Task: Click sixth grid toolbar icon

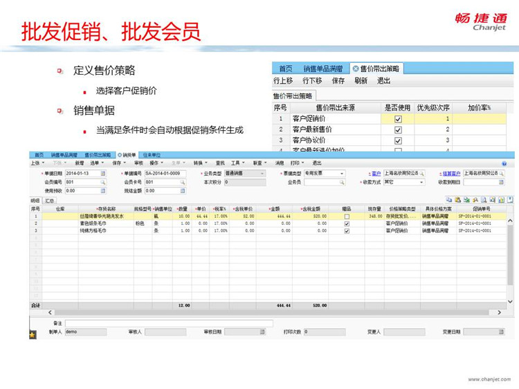Action: (x=493, y=199)
